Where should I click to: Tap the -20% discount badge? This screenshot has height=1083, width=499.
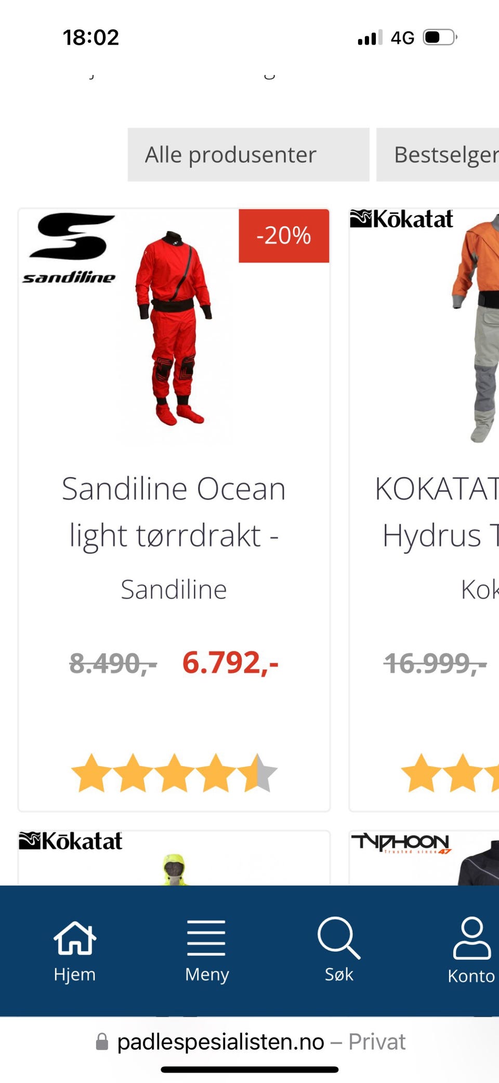(x=284, y=236)
